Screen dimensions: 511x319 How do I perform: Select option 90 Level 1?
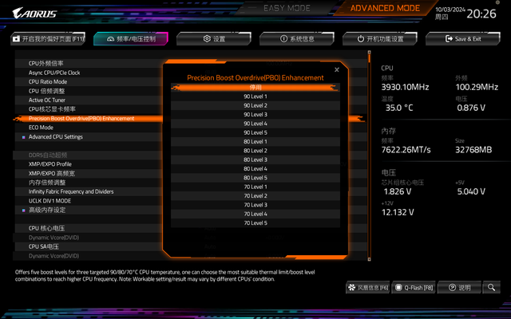tap(255, 96)
